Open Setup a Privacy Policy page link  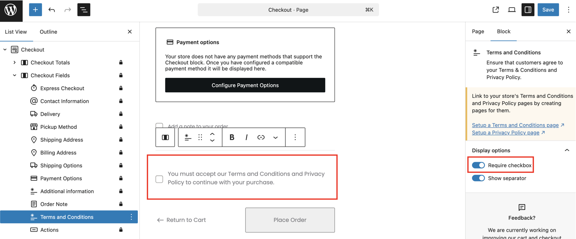[505, 133]
